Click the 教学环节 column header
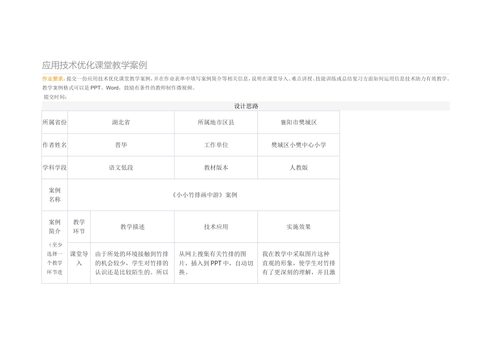492x348 pixels. pos(79,226)
